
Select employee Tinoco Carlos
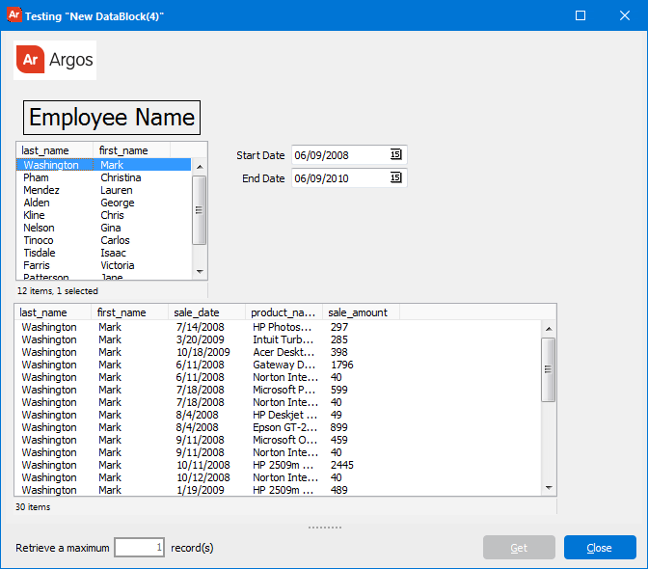click(x=104, y=240)
